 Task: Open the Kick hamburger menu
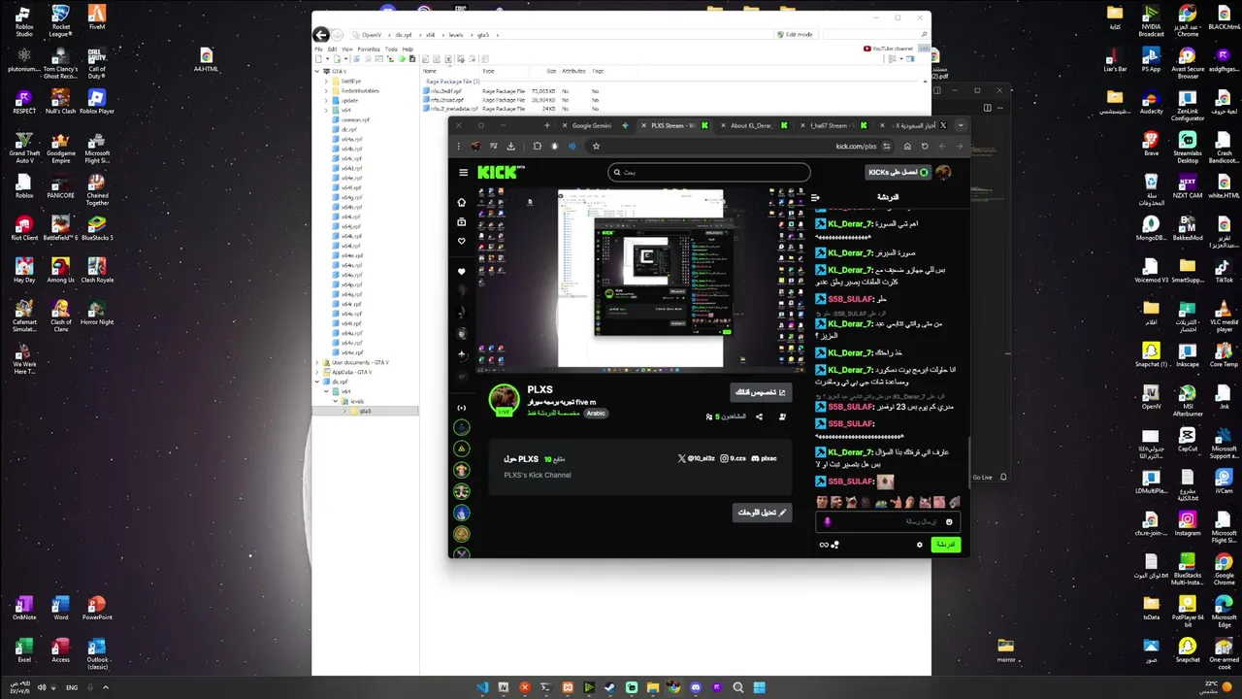[x=463, y=173]
